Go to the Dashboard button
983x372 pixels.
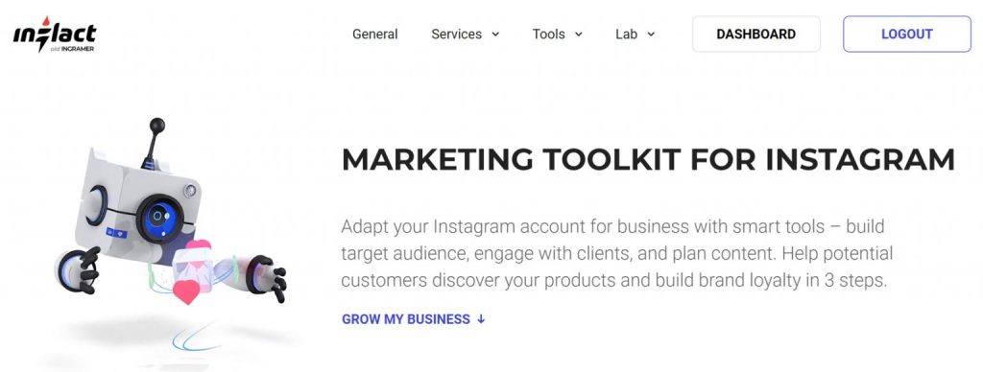click(756, 34)
